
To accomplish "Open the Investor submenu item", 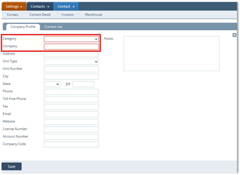I will (x=68, y=15).
